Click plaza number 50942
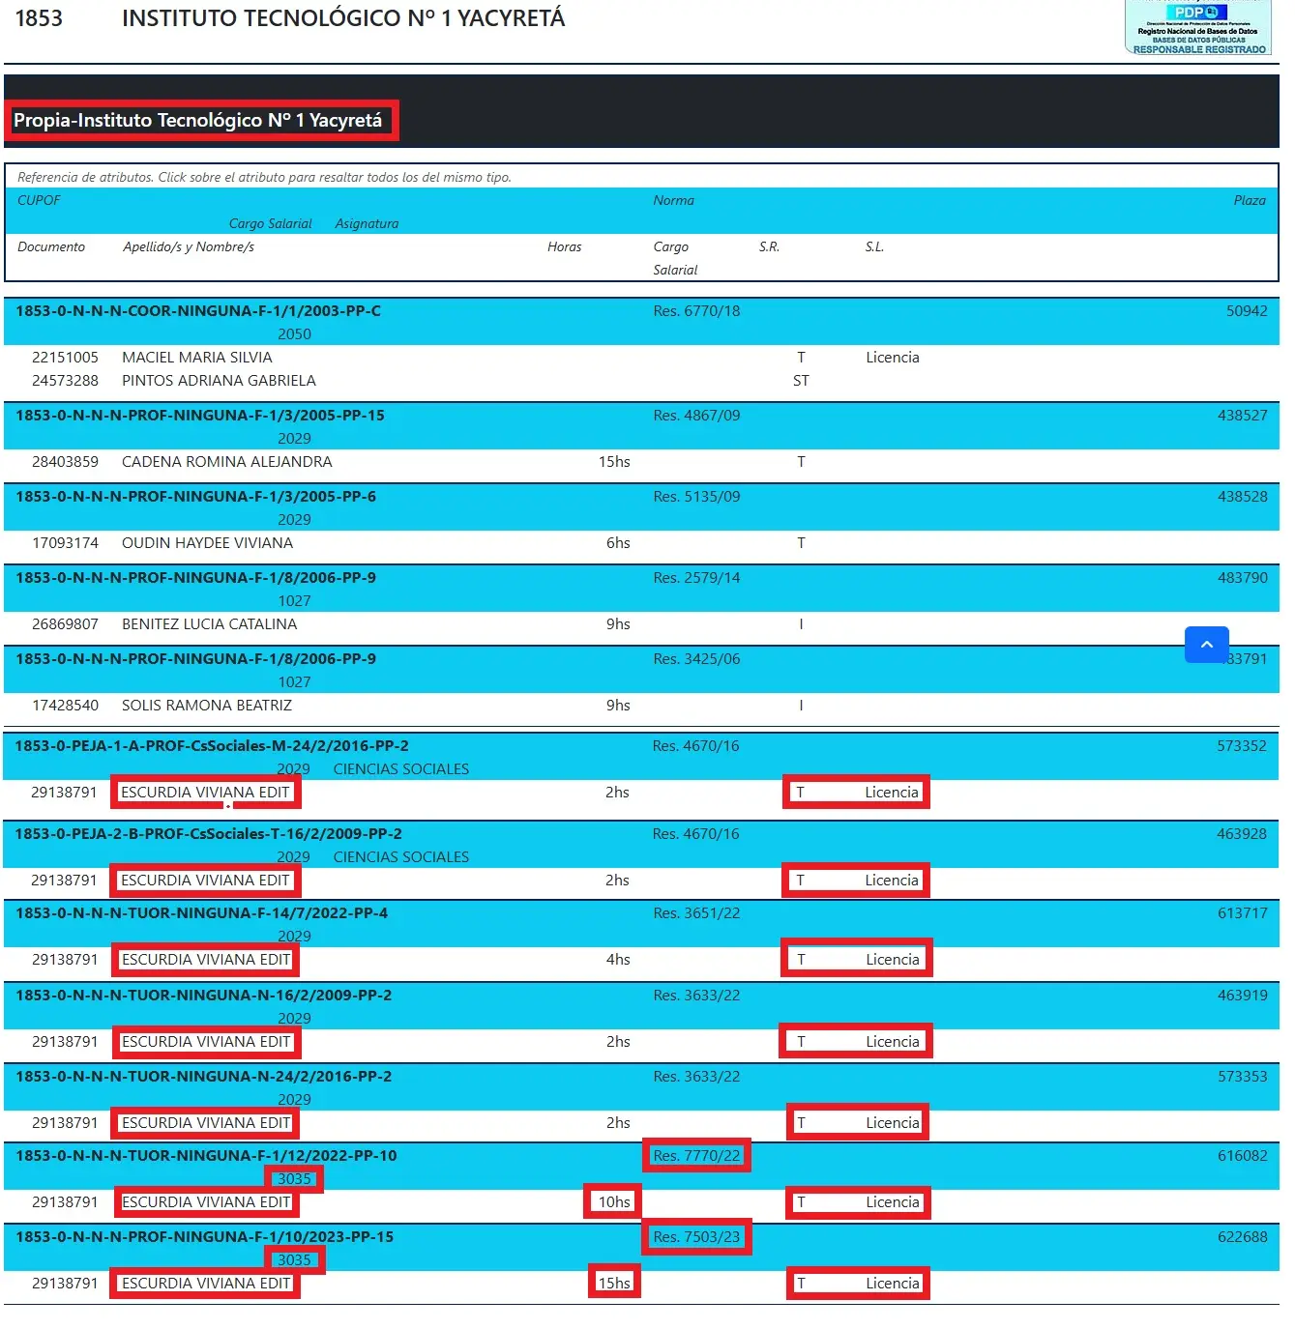Viewport: 1295px width, 1329px height. [x=1247, y=311]
